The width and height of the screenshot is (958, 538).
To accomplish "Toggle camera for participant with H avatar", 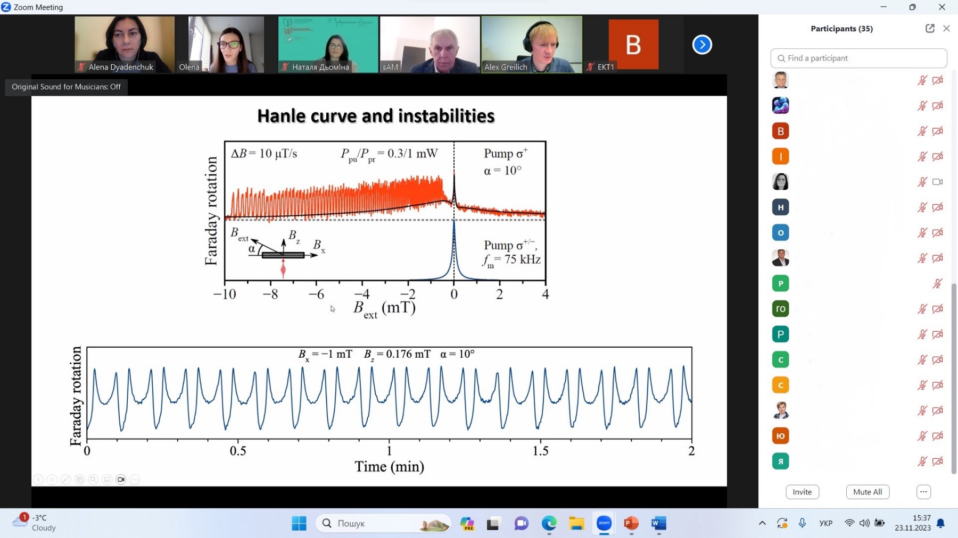I will click(938, 207).
